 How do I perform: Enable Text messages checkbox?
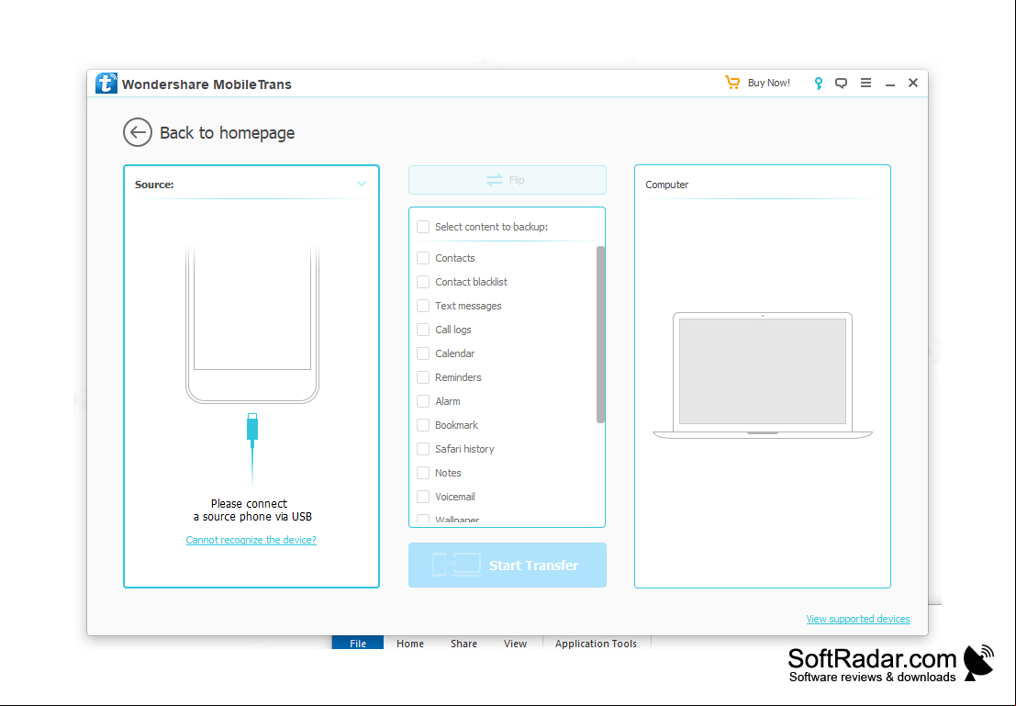(x=423, y=306)
